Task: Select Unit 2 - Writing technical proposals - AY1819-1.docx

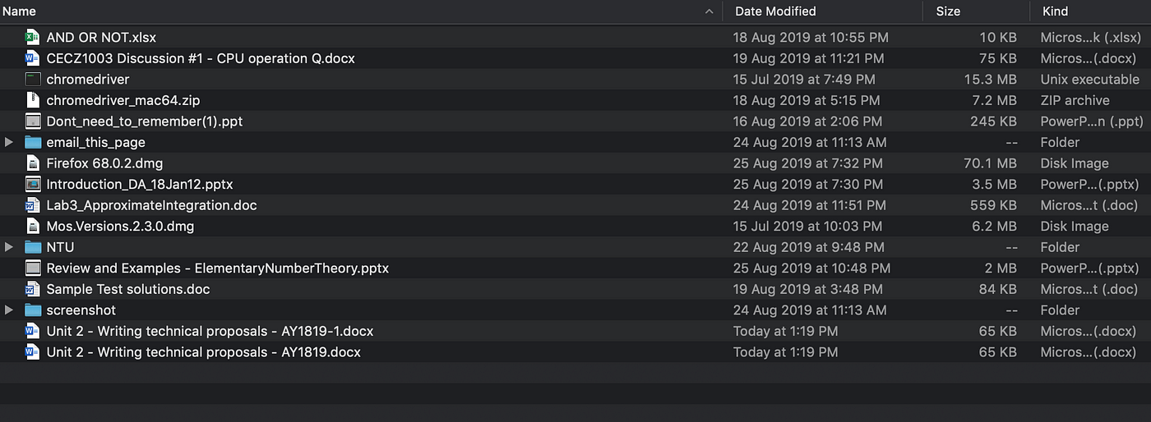Action: (575, 331)
